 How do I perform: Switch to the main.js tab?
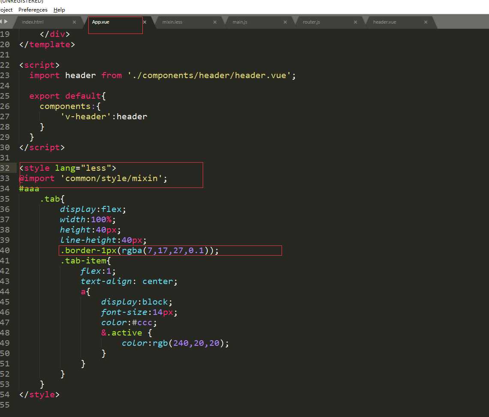pos(240,22)
